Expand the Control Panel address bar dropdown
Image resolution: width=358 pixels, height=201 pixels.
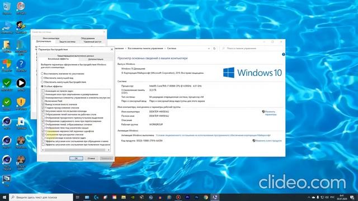click(209, 49)
